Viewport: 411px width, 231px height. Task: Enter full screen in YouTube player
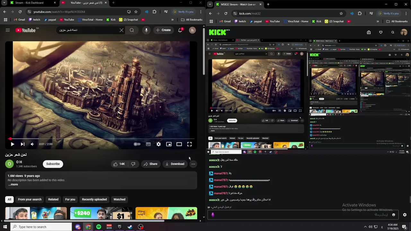pos(189,144)
